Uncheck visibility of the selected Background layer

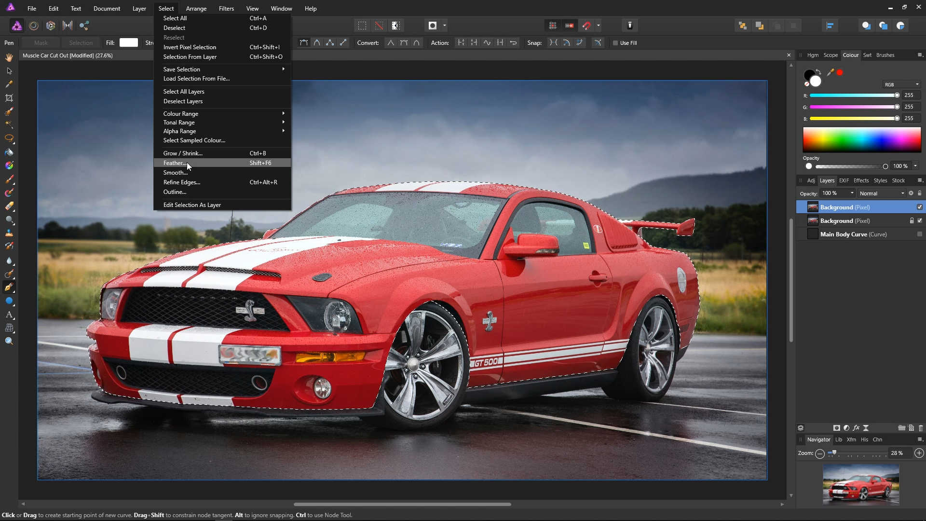(x=919, y=207)
